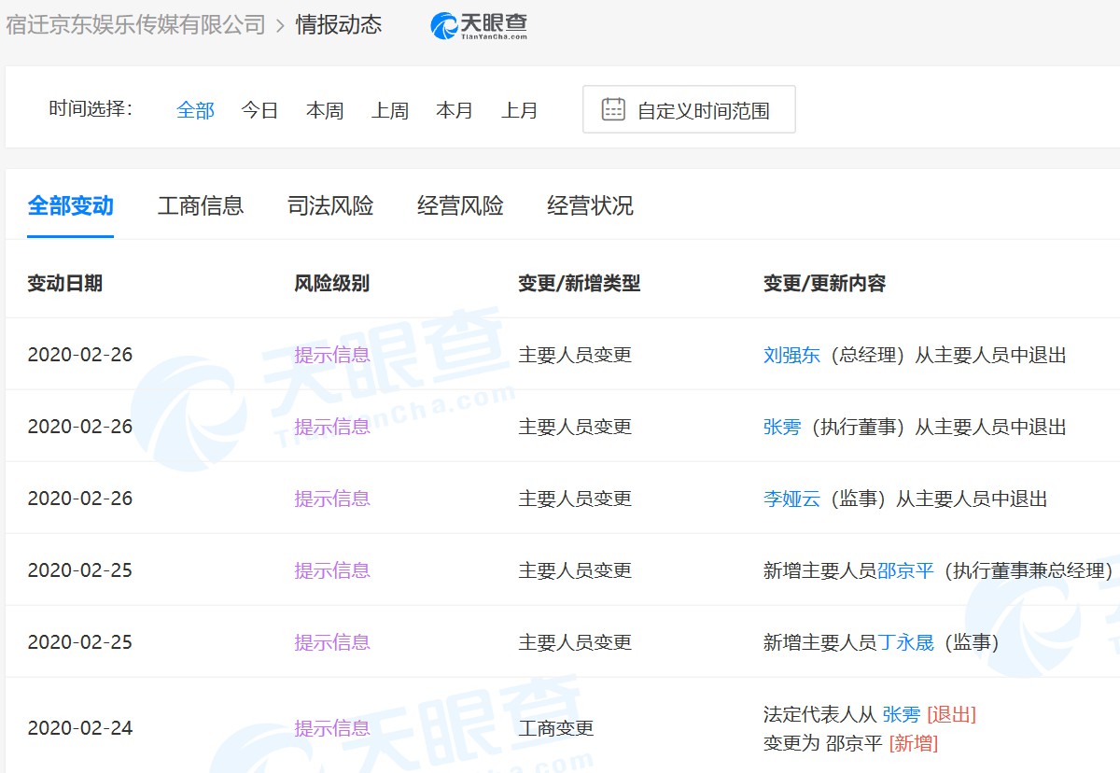Click 2020-02-25 date in the 丁永晟 row
The width and height of the screenshot is (1120, 773).
[x=80, y=642]
